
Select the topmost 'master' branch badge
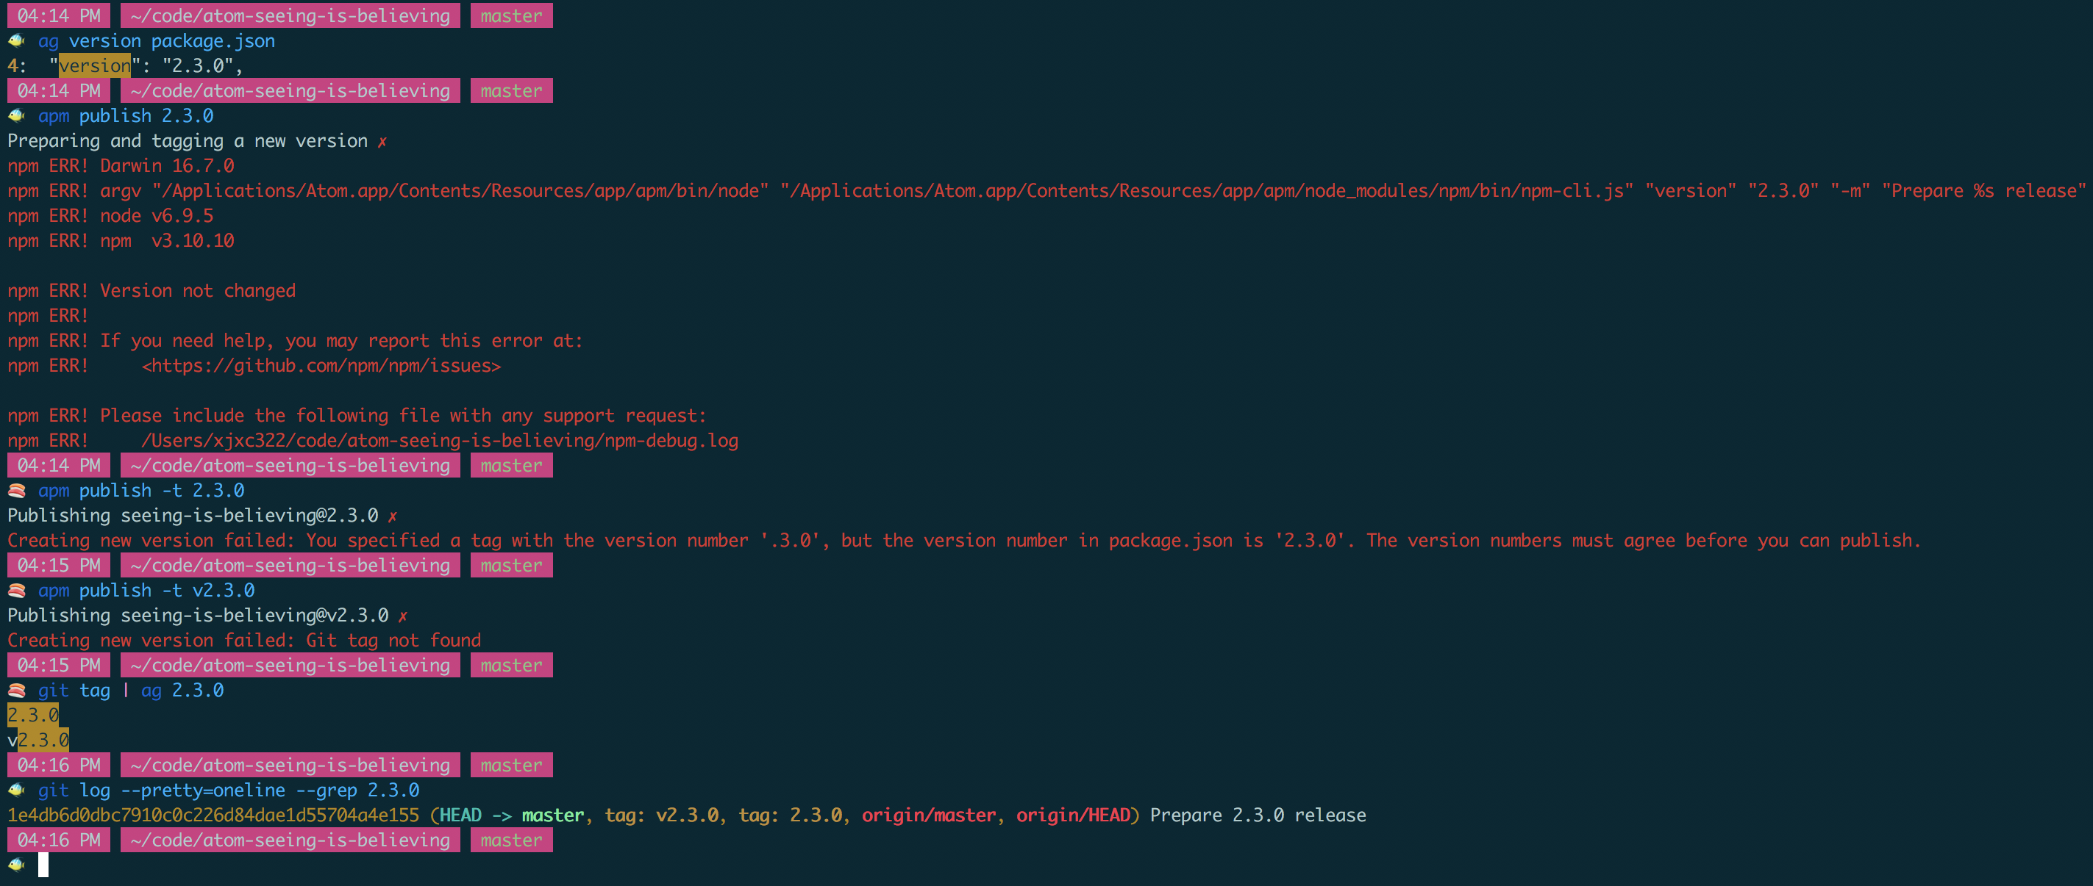511,15
